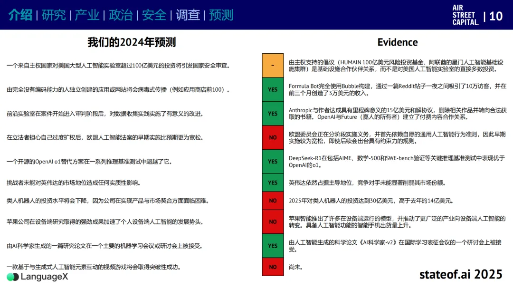Viewport: 513px width, 289px height.
Task: Click evidence text starting 苹果智能推出了
Action: tap(397, 222)
